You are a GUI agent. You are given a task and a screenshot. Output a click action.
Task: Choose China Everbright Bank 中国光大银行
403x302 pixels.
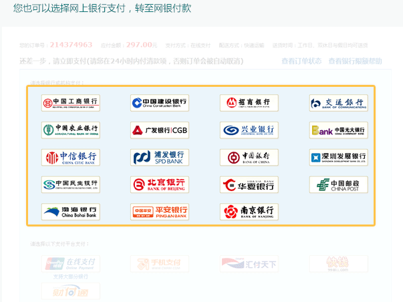click(x=338, y=130)
